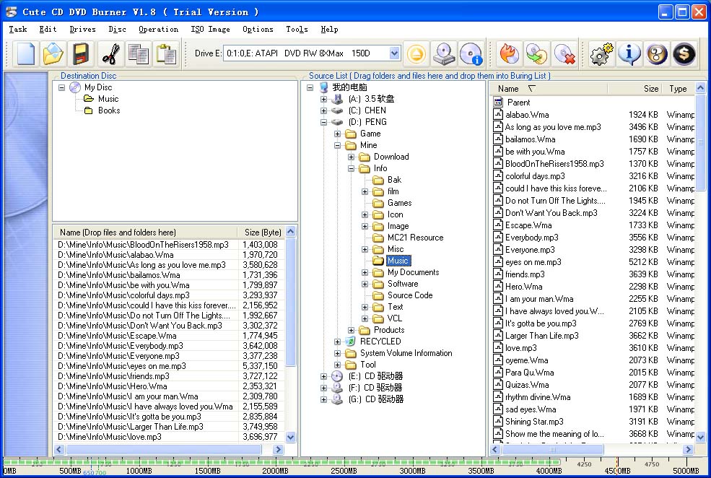The width and height of the screenshot is (711, 478).
Task: Click the 650/700 marker on capacity bar
Action: click(95, 473)
